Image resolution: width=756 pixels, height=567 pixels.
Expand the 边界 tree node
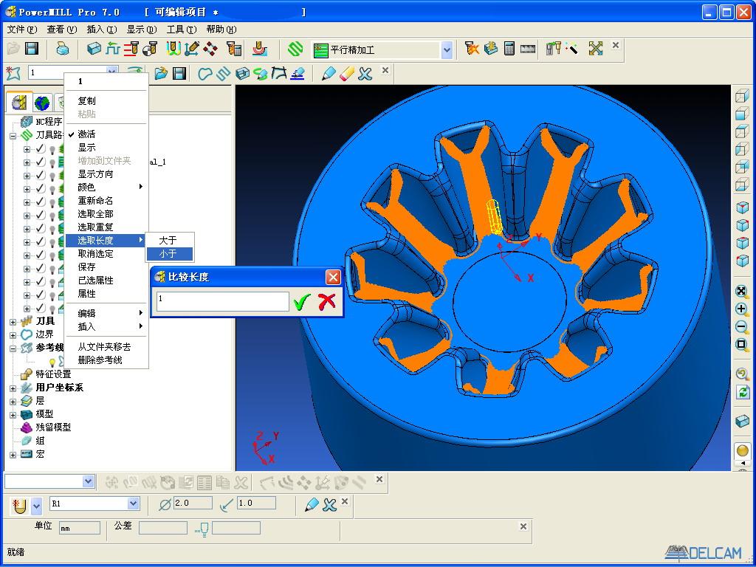(13, 334)
